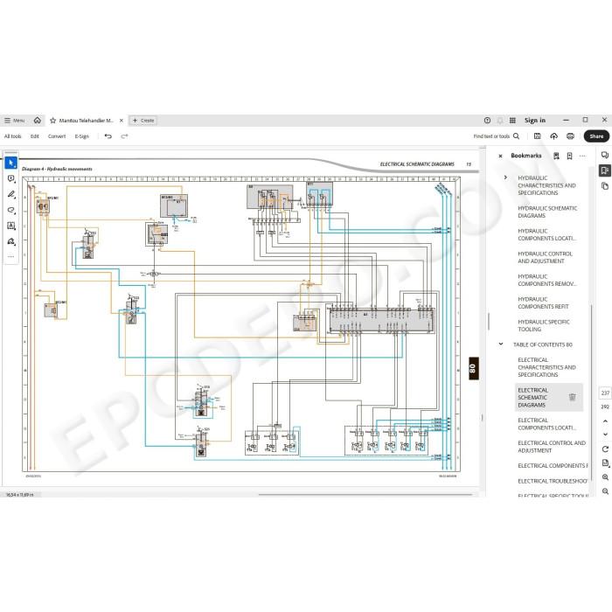Open Electrical Components F bookmark
Screen dimensions: 612x612
[x=553, y=466]
